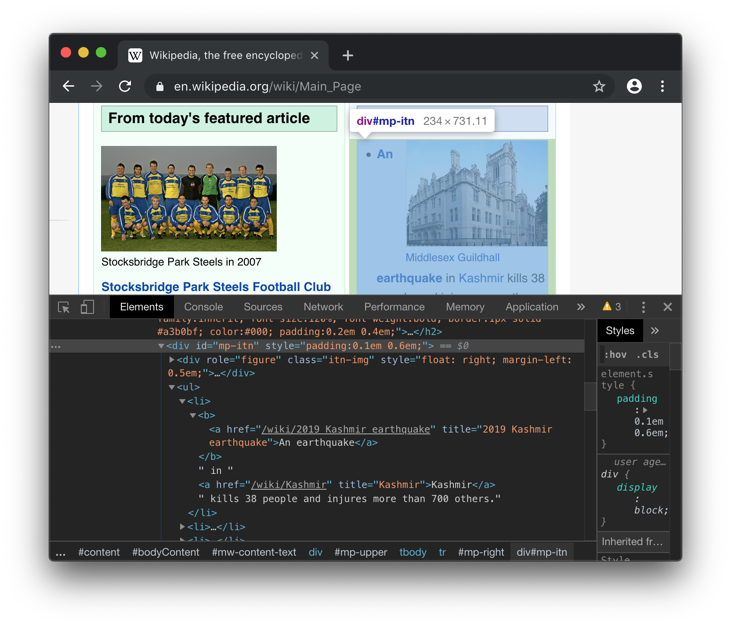View site security lock info
This screenshot has height=626, width=731.
click(160, 87)
